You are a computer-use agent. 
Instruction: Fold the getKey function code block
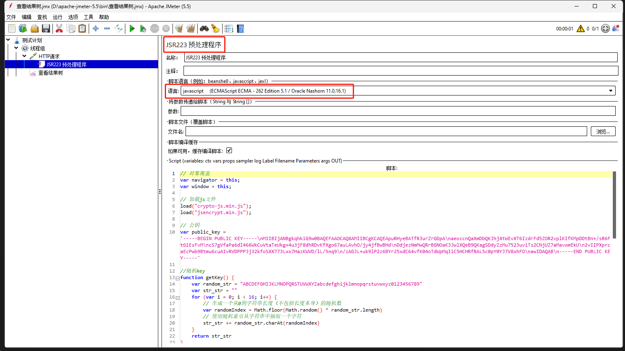[177, 278]
